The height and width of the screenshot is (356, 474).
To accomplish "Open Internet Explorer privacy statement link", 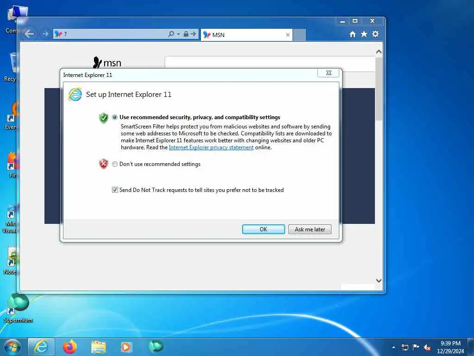I will click(211, 147).
